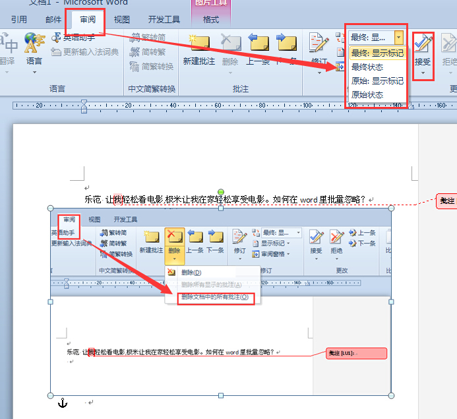Switch to the 邮件 ribbon tab

(x=53, y=20)
